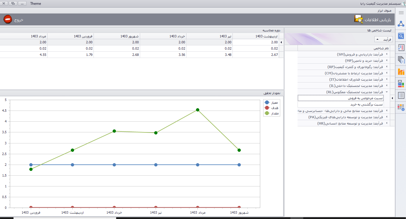This screenshot has width=406, height=219.
Task: Click the red خروج exit icon
Action: pos(8,19)
